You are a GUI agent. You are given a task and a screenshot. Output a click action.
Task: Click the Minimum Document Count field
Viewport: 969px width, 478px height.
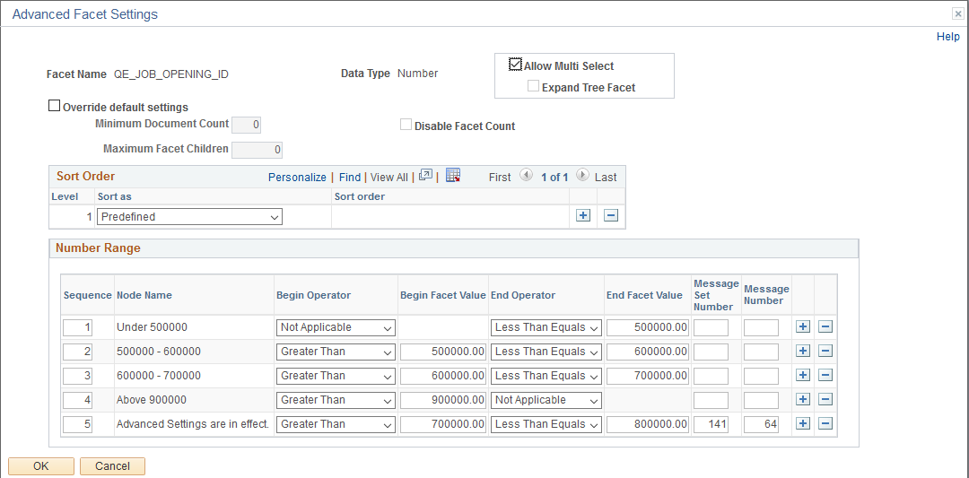pyautogui.click(x=246, y=126)
